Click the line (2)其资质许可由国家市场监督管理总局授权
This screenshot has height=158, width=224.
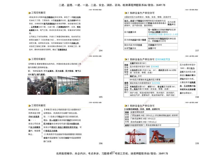pos(62,134)
